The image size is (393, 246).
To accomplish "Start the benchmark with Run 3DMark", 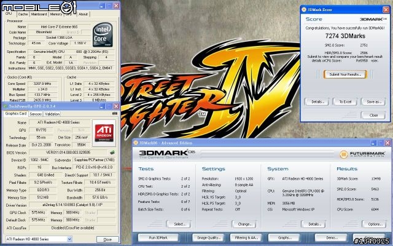I will click(158, 237).
